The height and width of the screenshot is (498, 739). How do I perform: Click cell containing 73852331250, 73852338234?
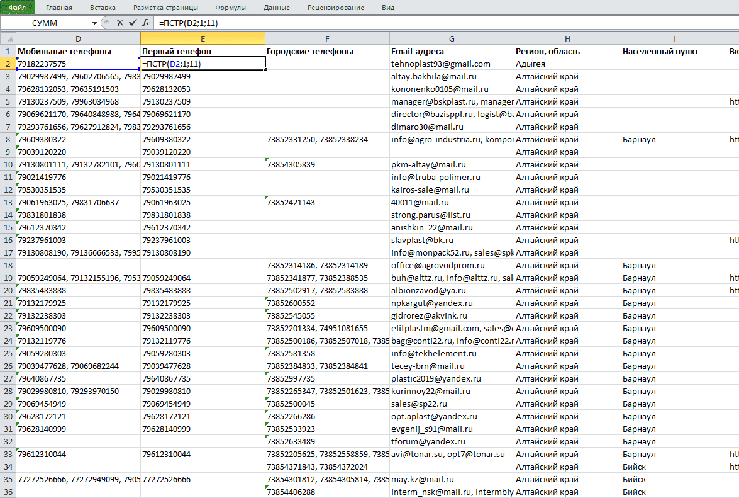click(327, 140)
